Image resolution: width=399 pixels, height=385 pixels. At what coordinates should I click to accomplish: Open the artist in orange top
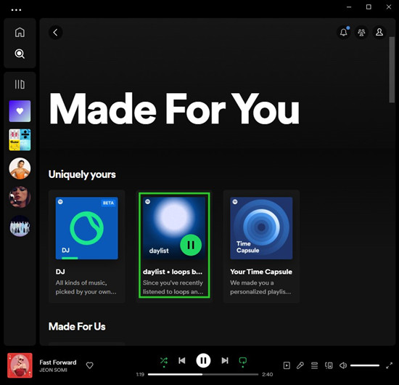[x=20, y=169]
